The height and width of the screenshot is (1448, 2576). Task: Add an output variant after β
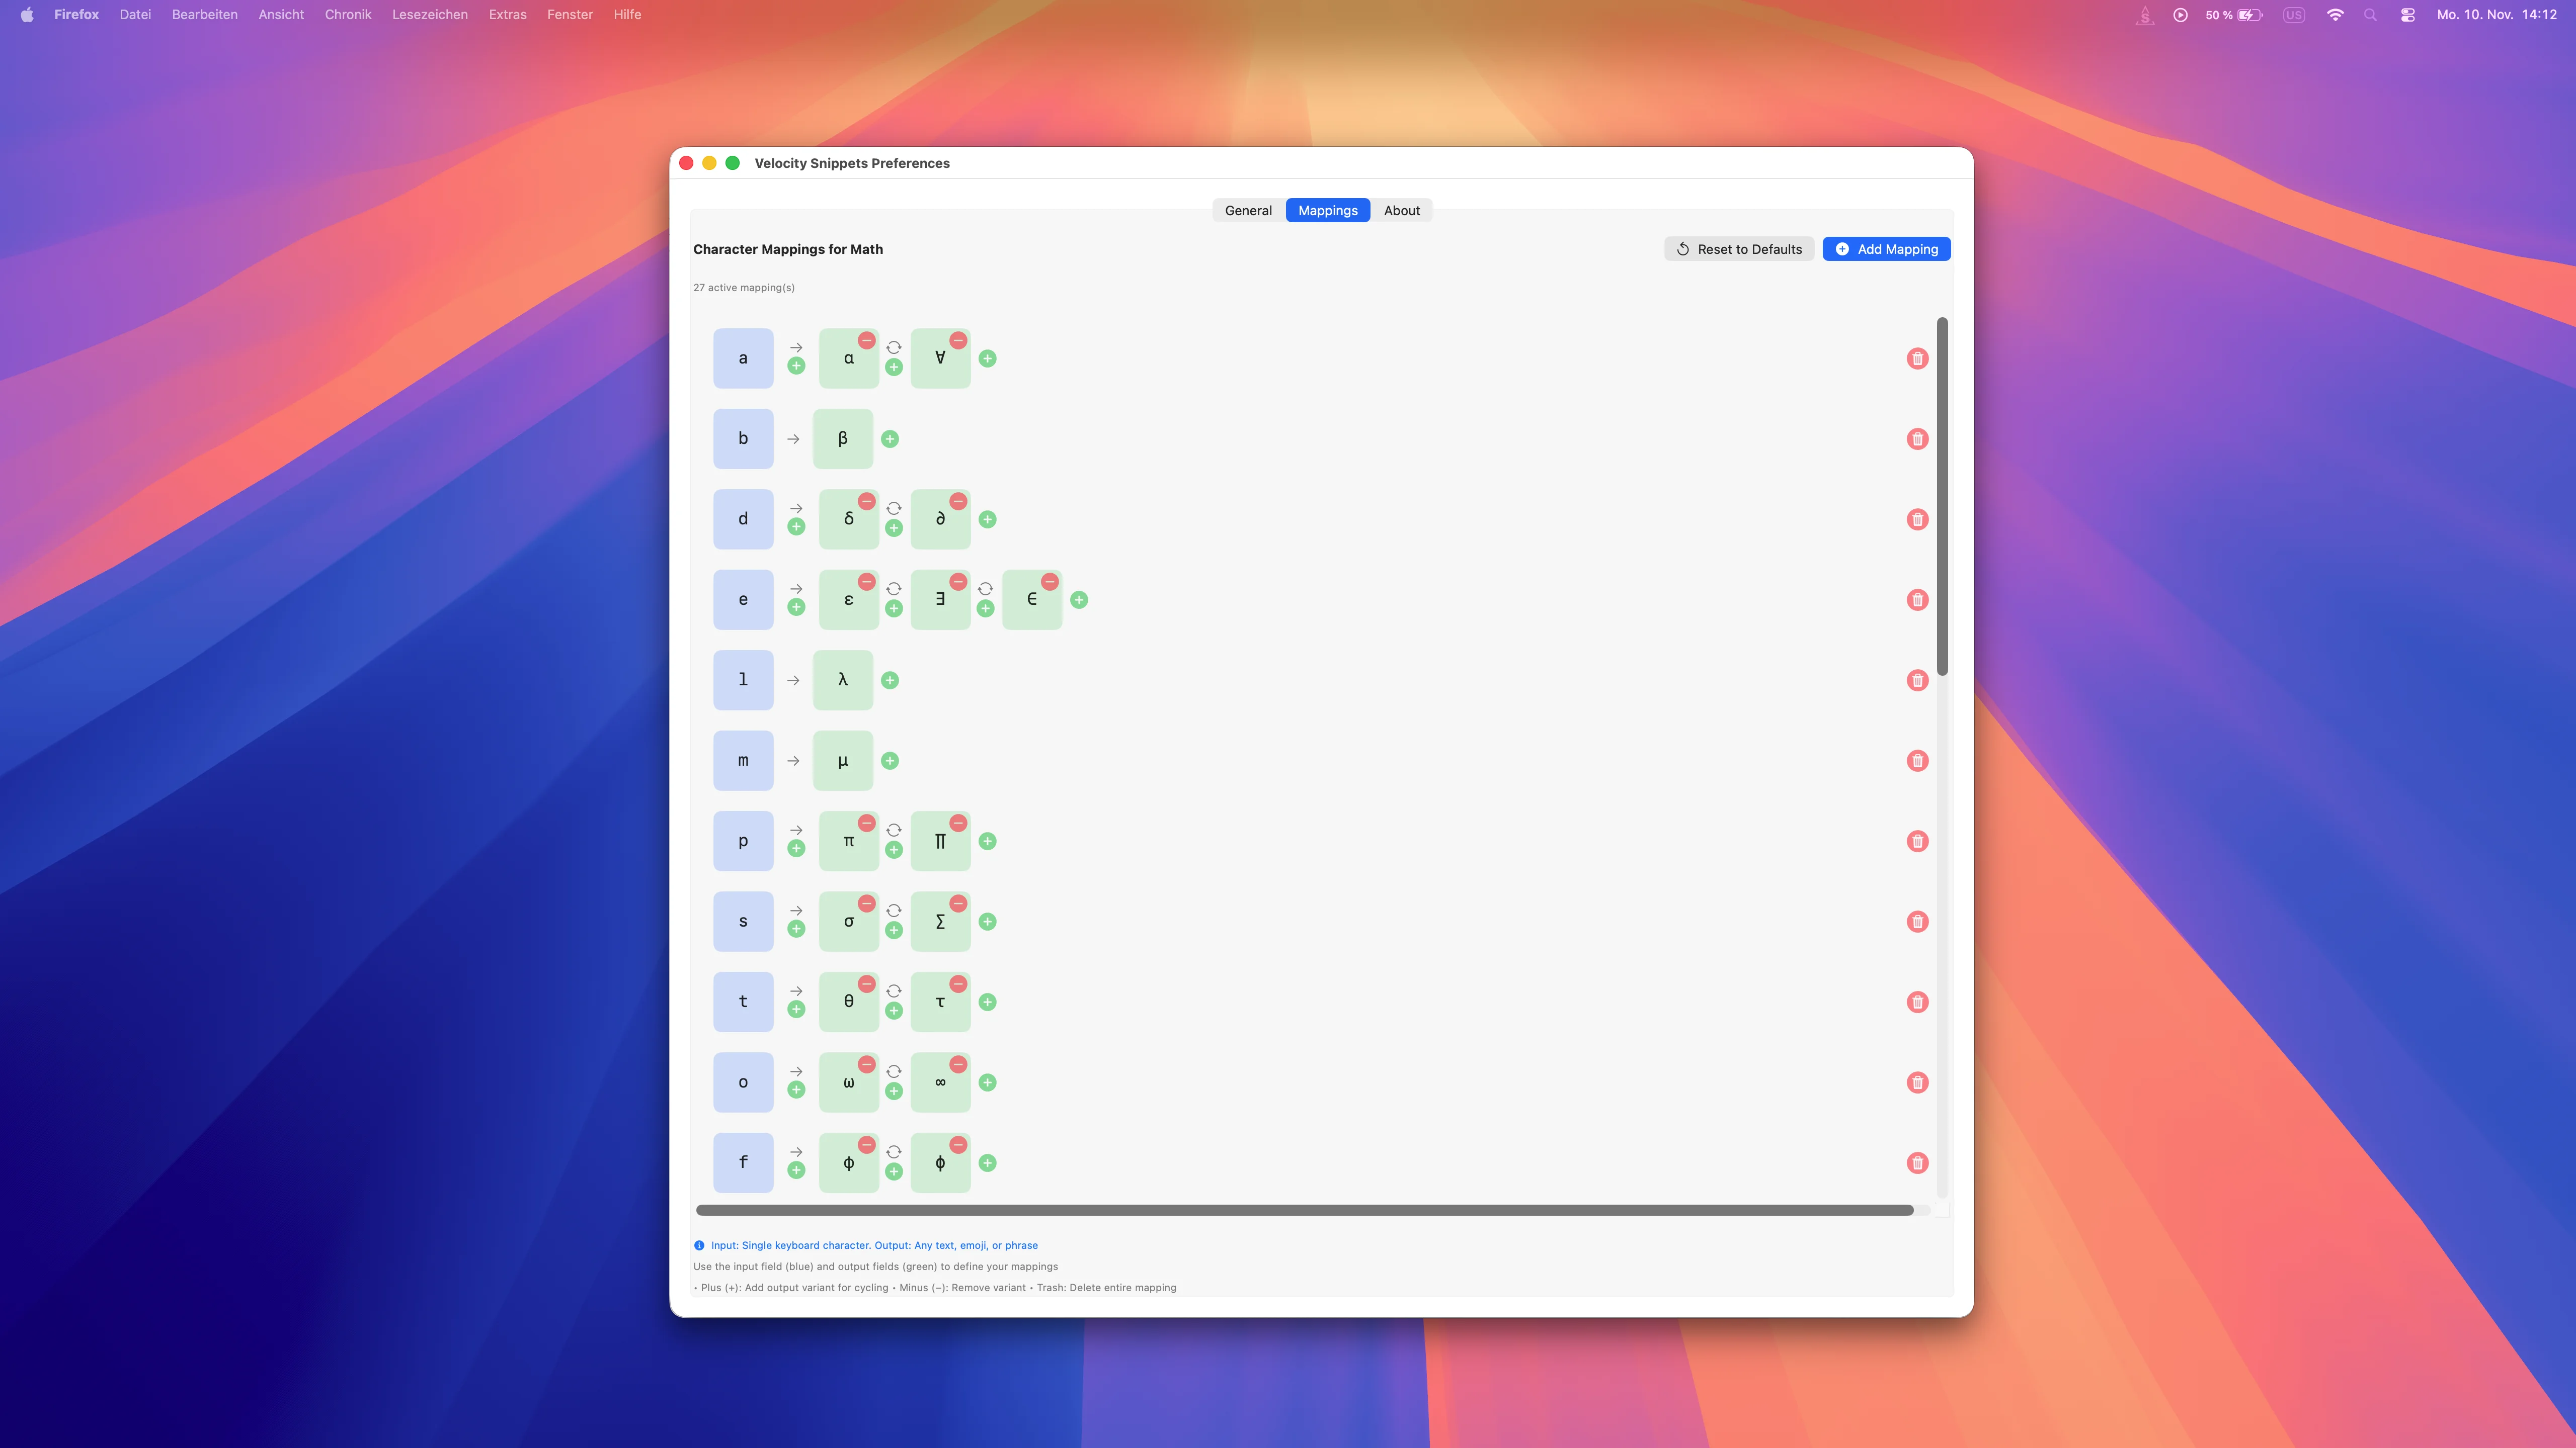(890, 439)
